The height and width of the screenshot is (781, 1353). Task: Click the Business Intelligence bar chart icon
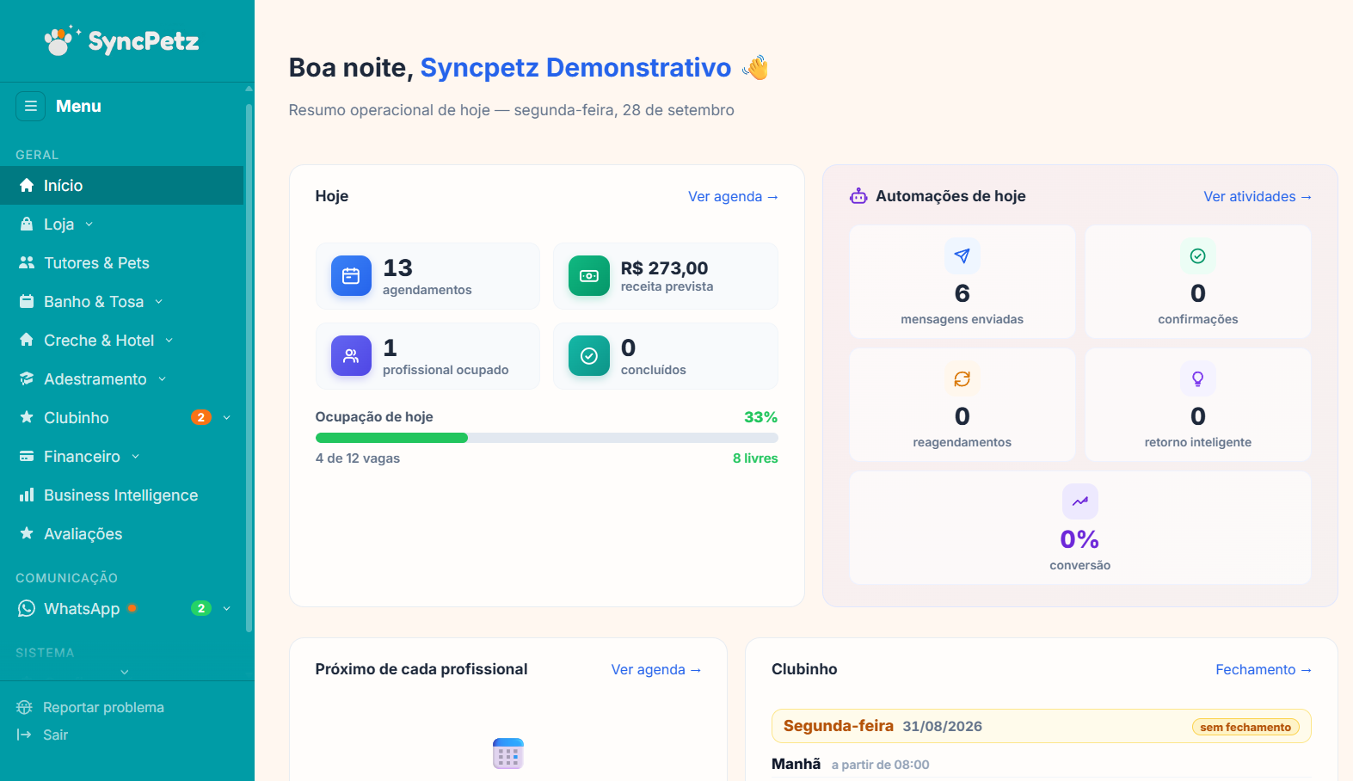click(27, 495)
